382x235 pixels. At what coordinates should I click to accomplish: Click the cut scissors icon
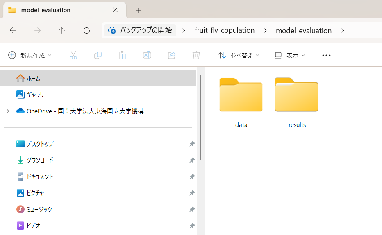(x=73, y=55)
